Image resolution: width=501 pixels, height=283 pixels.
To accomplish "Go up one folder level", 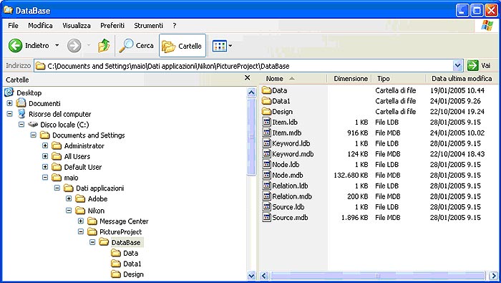I will [x=104, y=46].
